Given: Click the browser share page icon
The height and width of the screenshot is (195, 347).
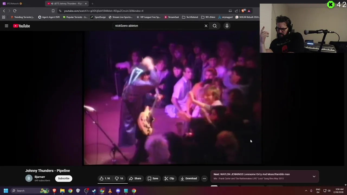Looking at the screenshot, I should (236, 11).
